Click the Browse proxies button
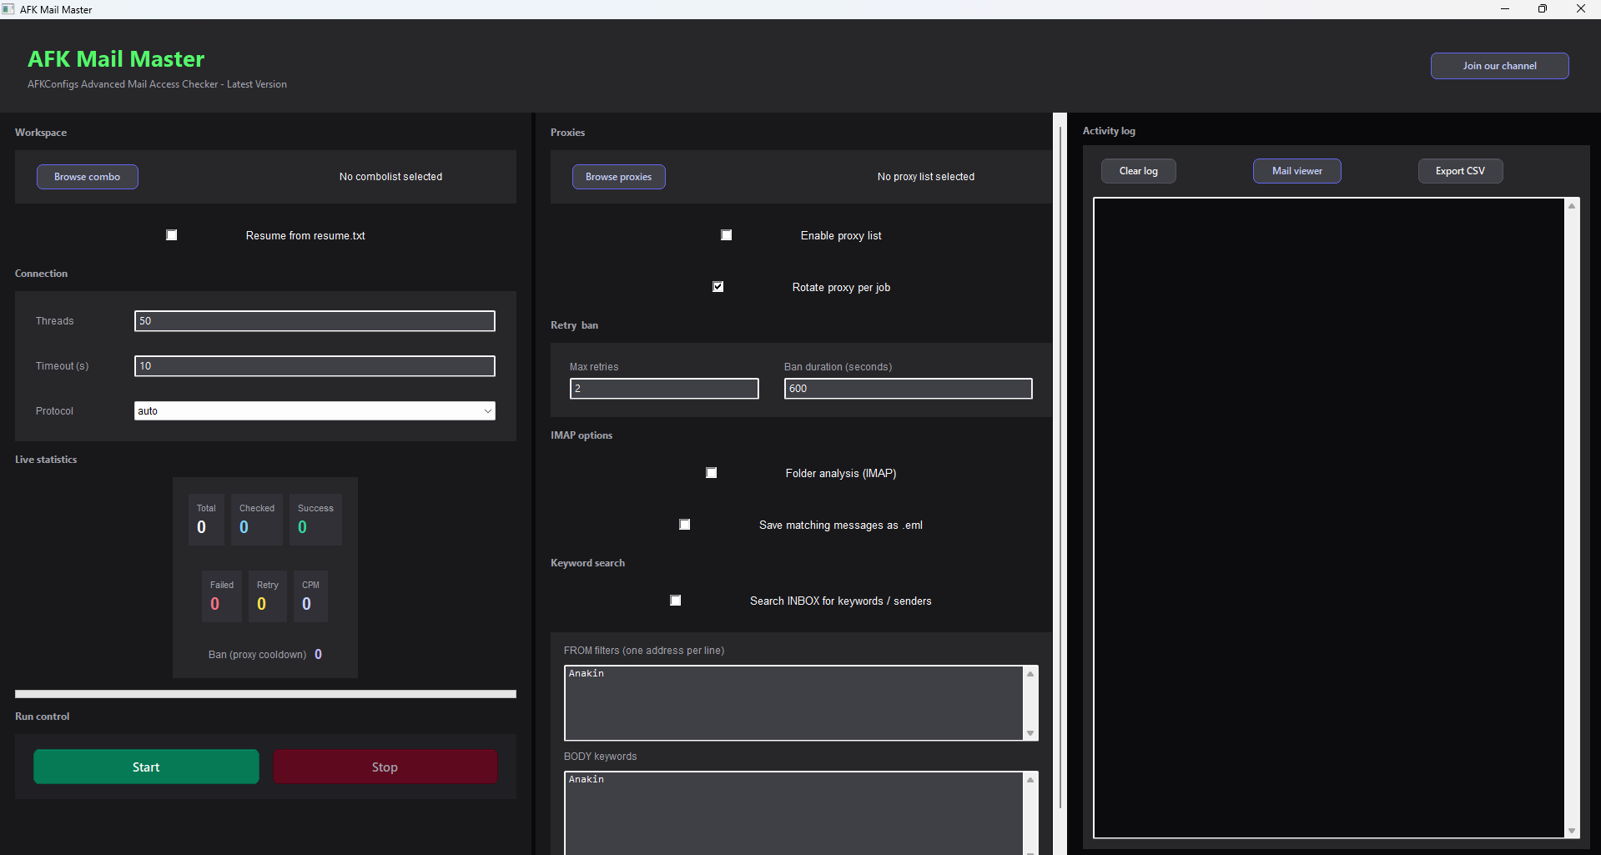This screenshot has height=855, width=1601. pos(619,177)
